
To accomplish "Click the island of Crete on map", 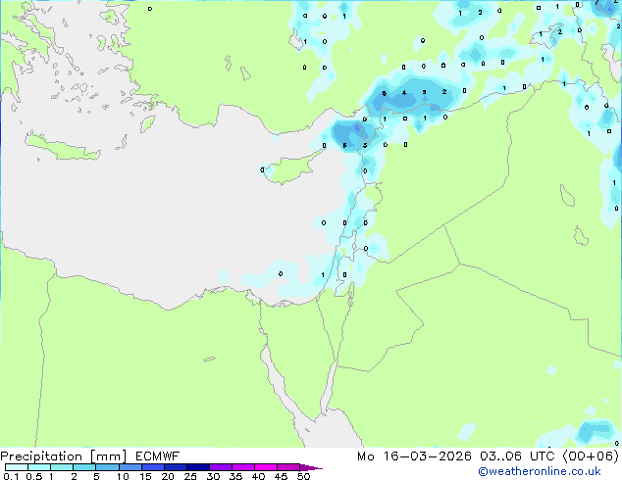I will click(62, 147).
